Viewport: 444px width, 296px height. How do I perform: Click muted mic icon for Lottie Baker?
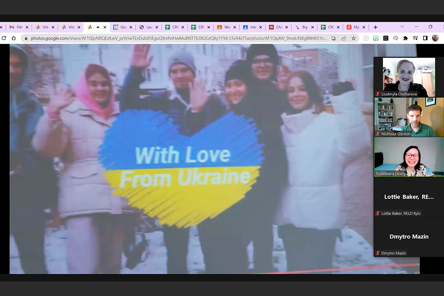378,213
